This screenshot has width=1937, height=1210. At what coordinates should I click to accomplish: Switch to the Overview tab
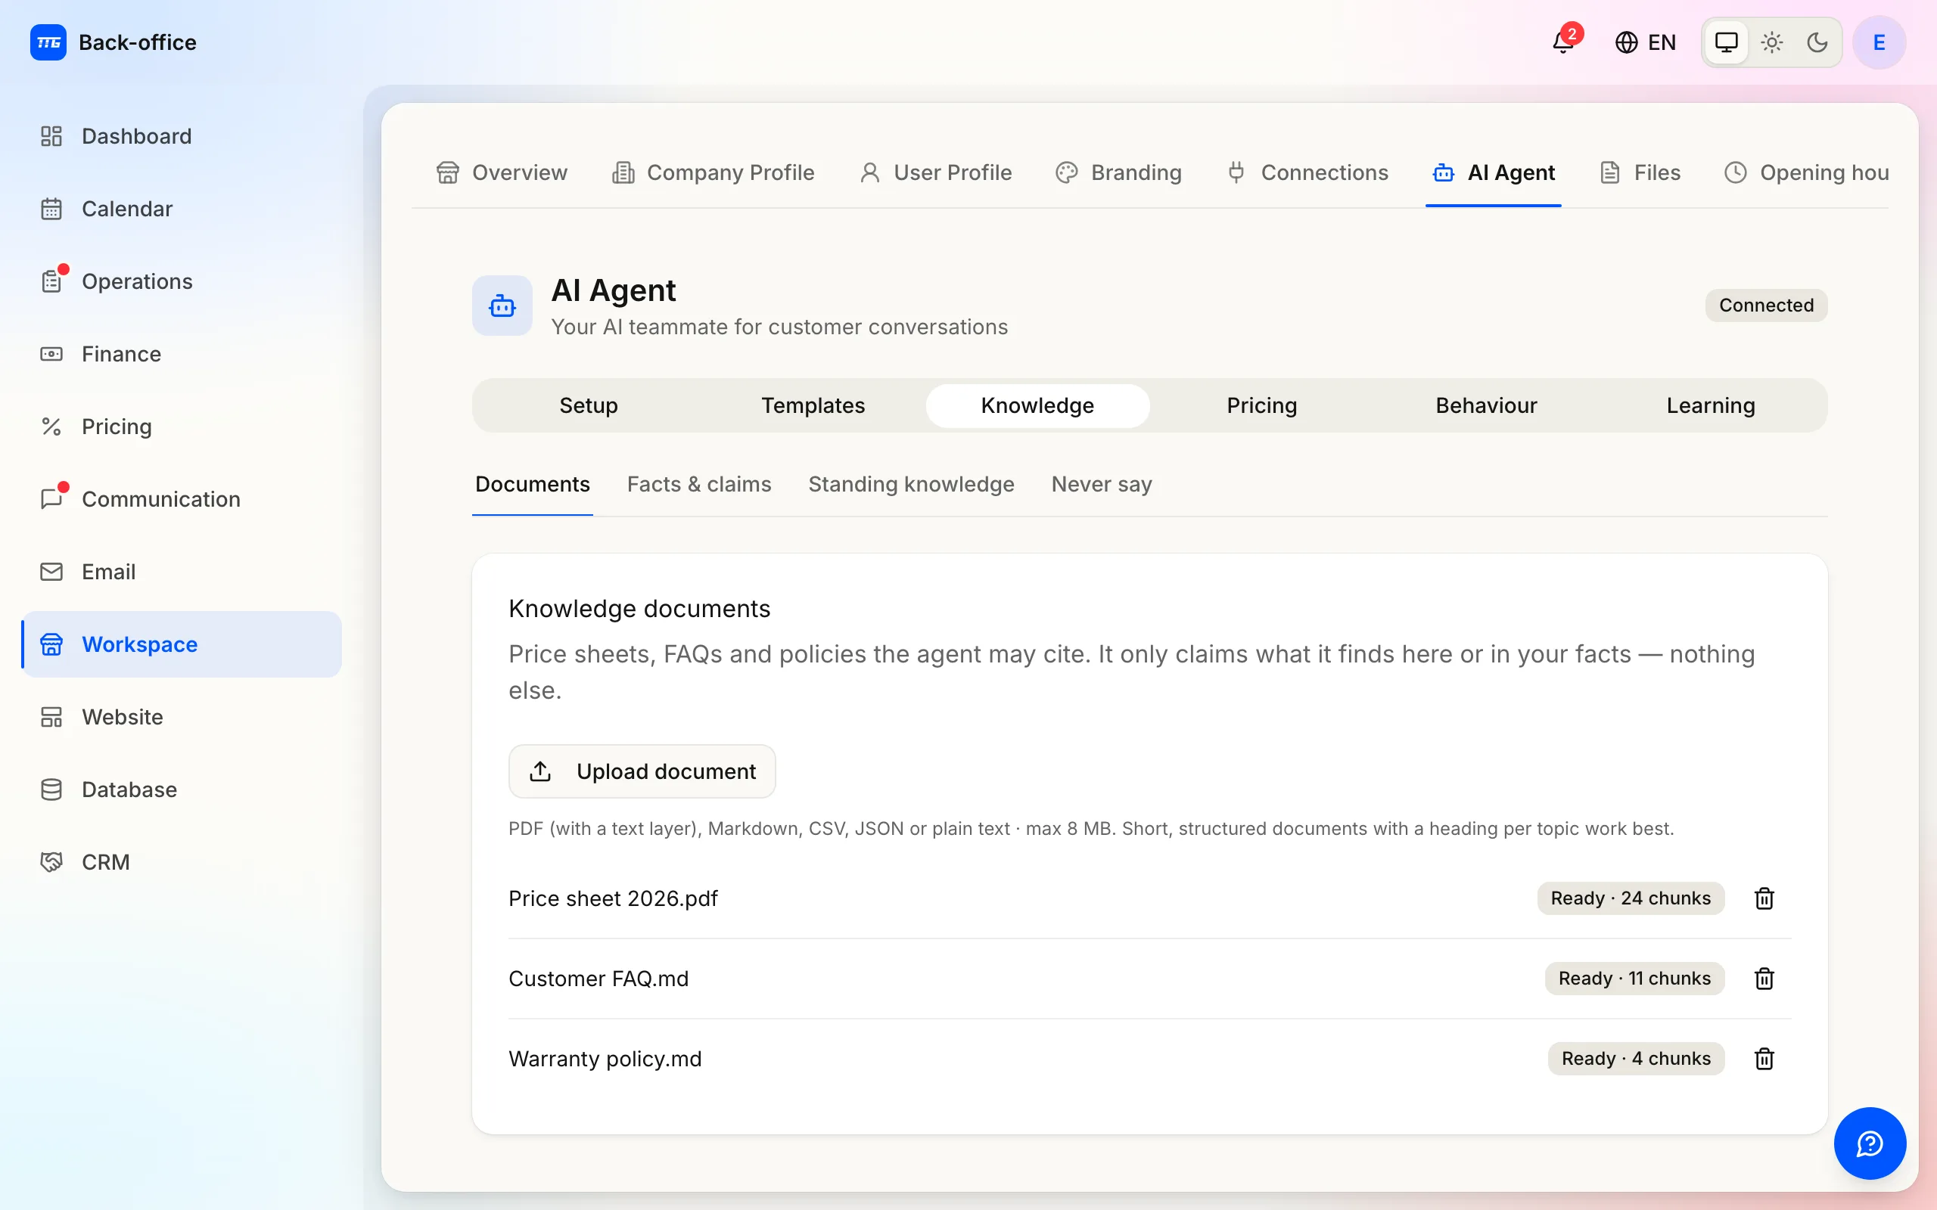(502, 173)
